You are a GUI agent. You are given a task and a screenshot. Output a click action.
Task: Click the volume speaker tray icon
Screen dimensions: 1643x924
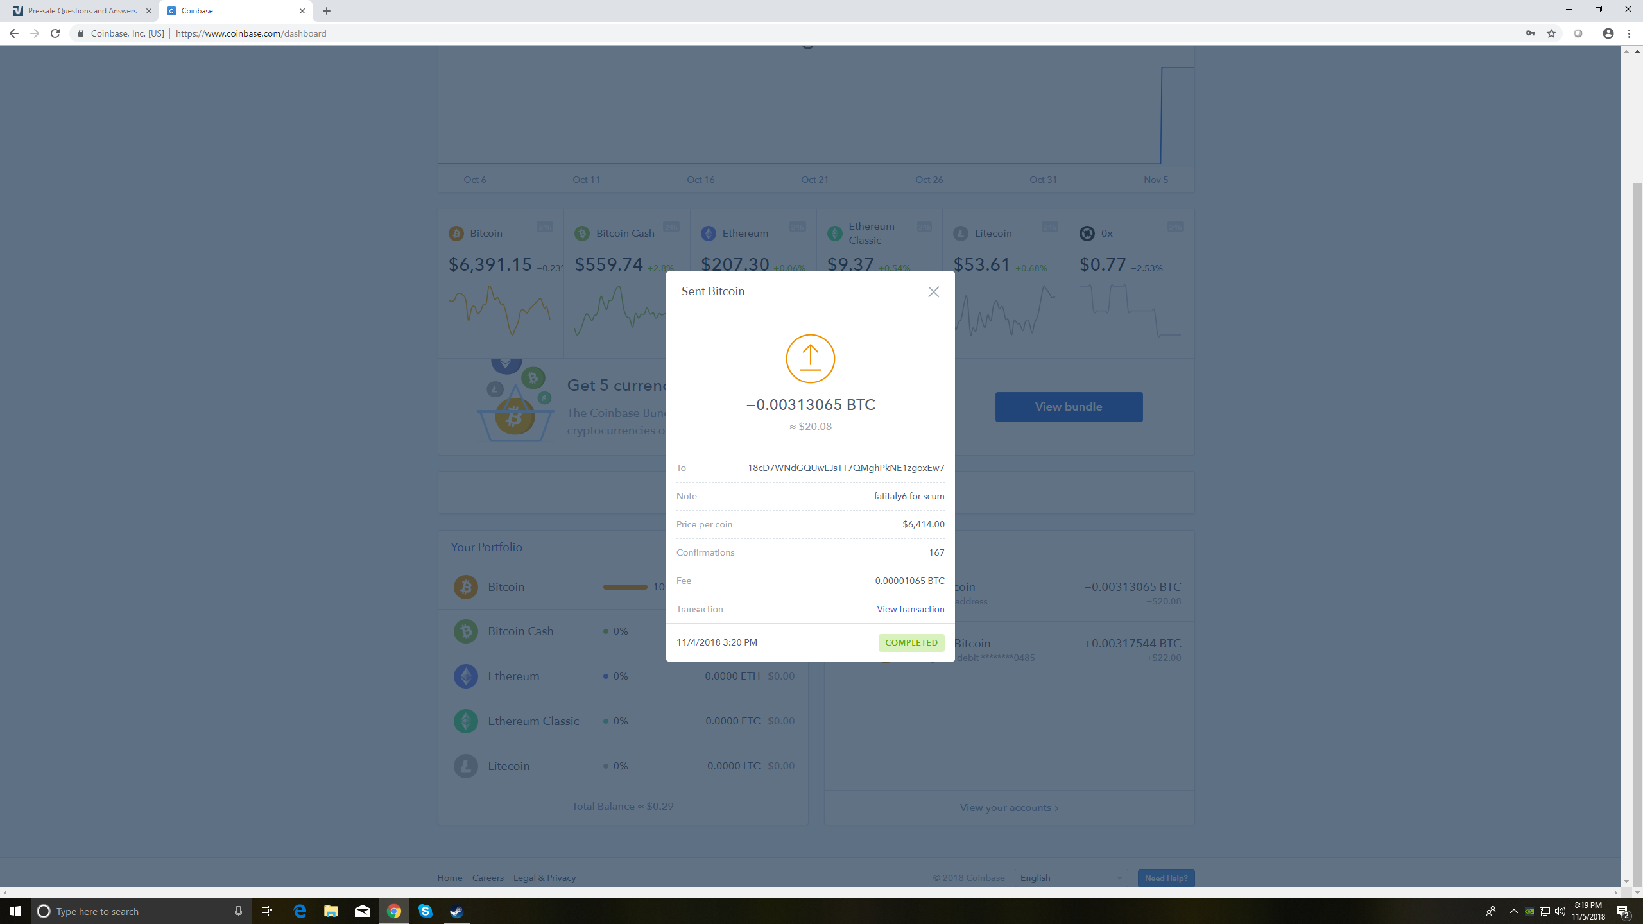1560,911
